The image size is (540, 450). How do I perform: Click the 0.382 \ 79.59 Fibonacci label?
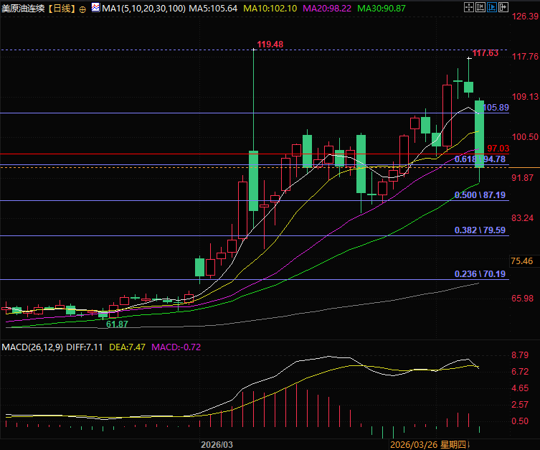[x=480, y=230]
